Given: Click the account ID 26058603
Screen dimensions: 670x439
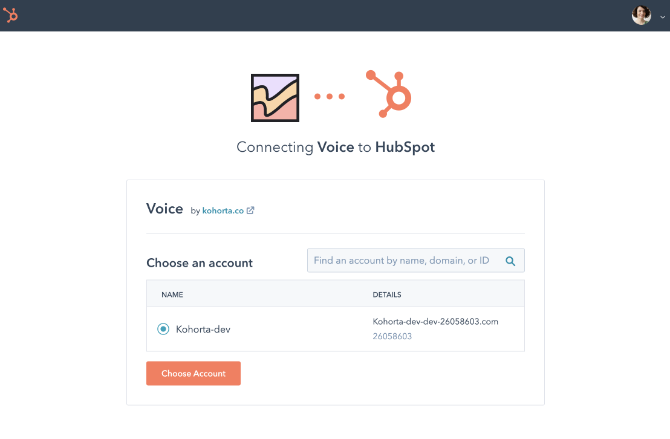Looking at the screenshot, I should [392, 336].
